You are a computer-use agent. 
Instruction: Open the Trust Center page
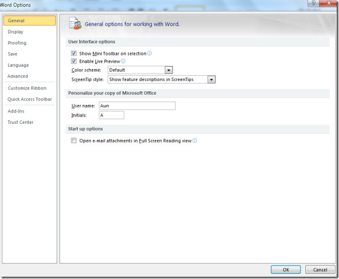[x=21, y=122]
